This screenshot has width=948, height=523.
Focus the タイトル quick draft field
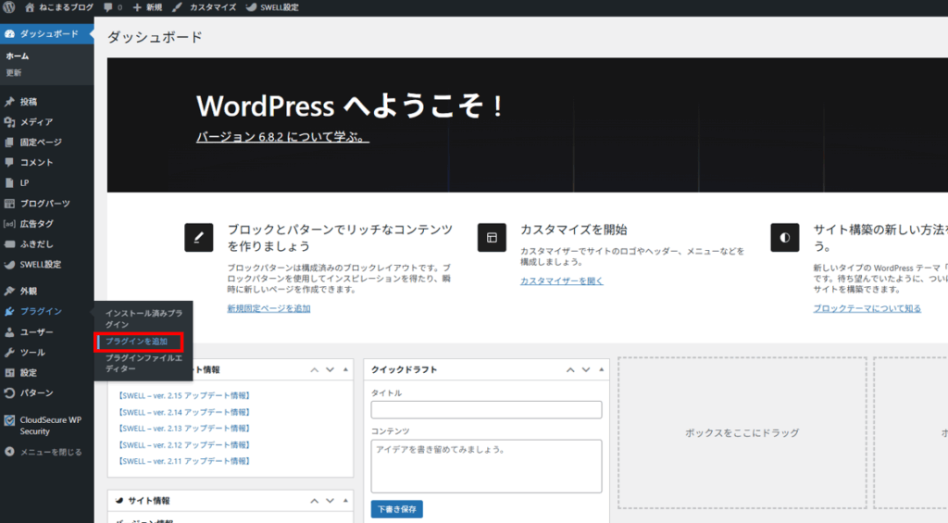487,409
